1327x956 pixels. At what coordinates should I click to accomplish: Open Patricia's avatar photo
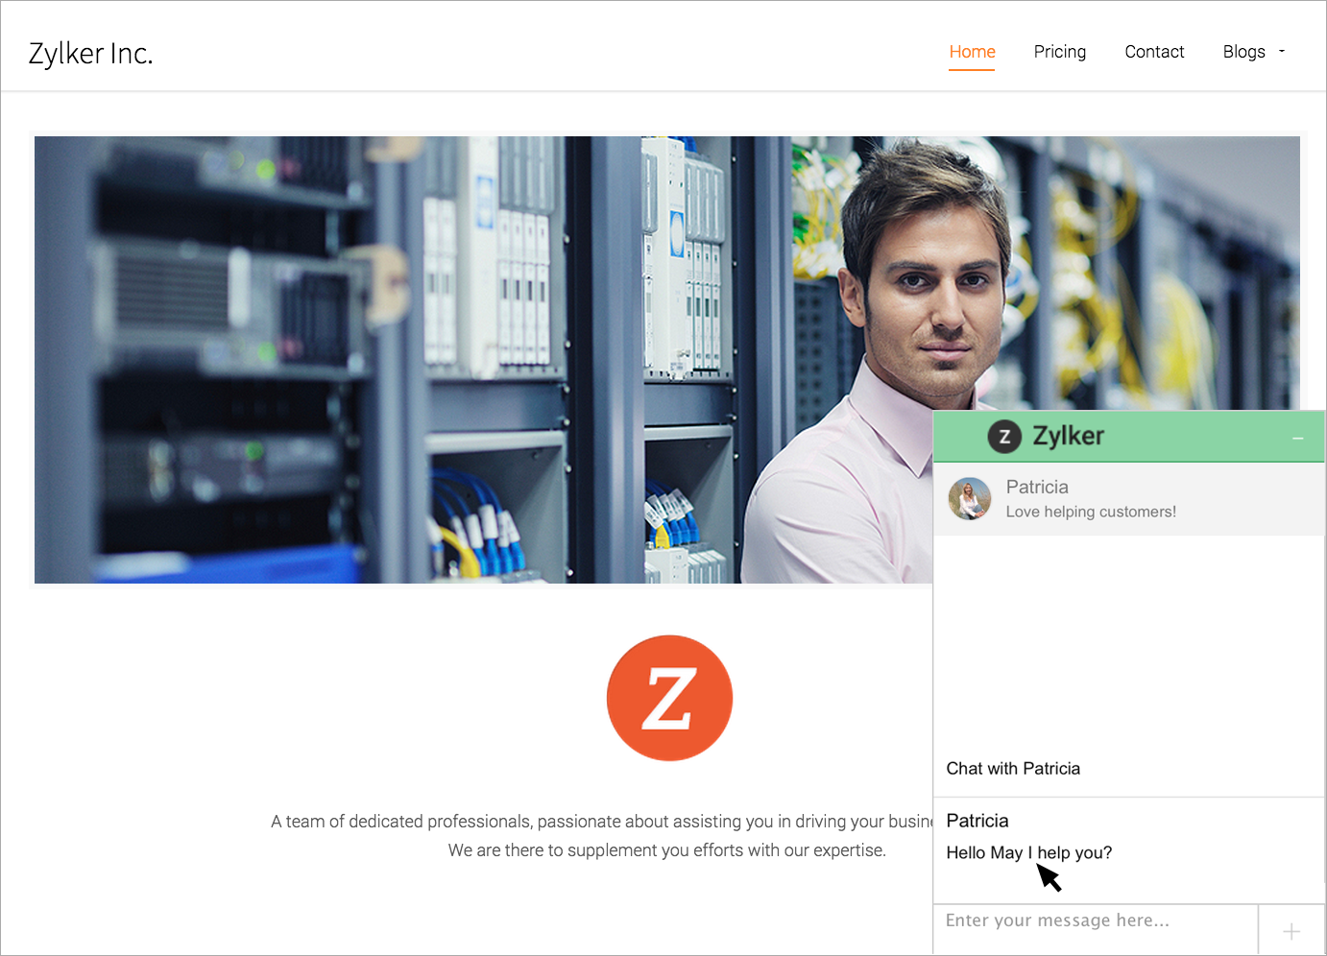coord(970,499)
